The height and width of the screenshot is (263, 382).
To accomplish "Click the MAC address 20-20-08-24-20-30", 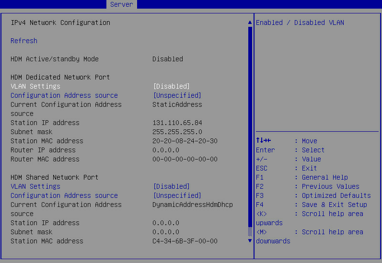I will coord(185,141).
